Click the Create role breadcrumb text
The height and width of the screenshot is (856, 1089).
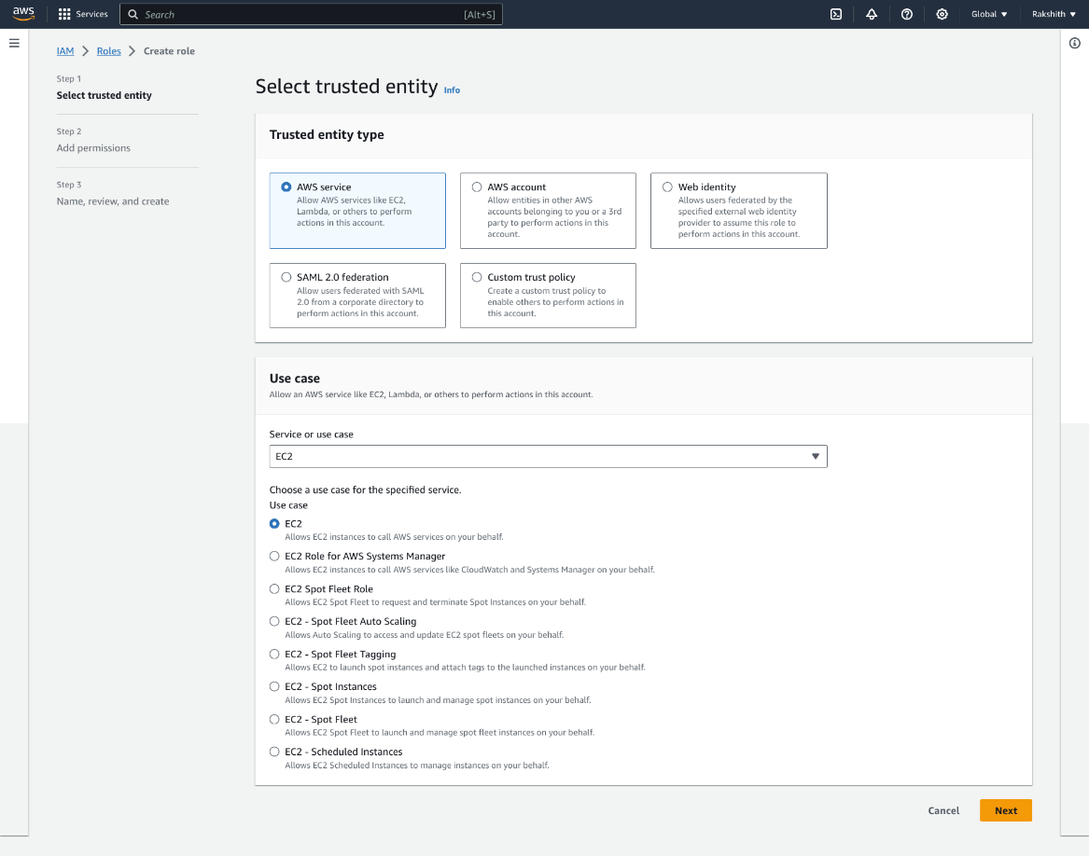tap(169, 50)
